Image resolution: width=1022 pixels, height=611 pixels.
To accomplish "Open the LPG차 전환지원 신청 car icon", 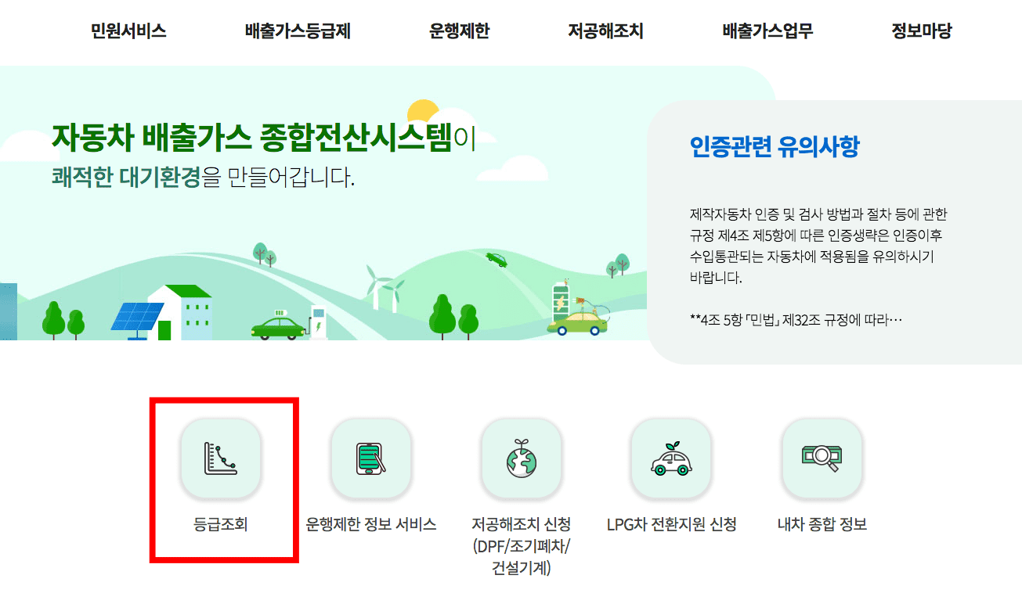I will pos(671,458).
